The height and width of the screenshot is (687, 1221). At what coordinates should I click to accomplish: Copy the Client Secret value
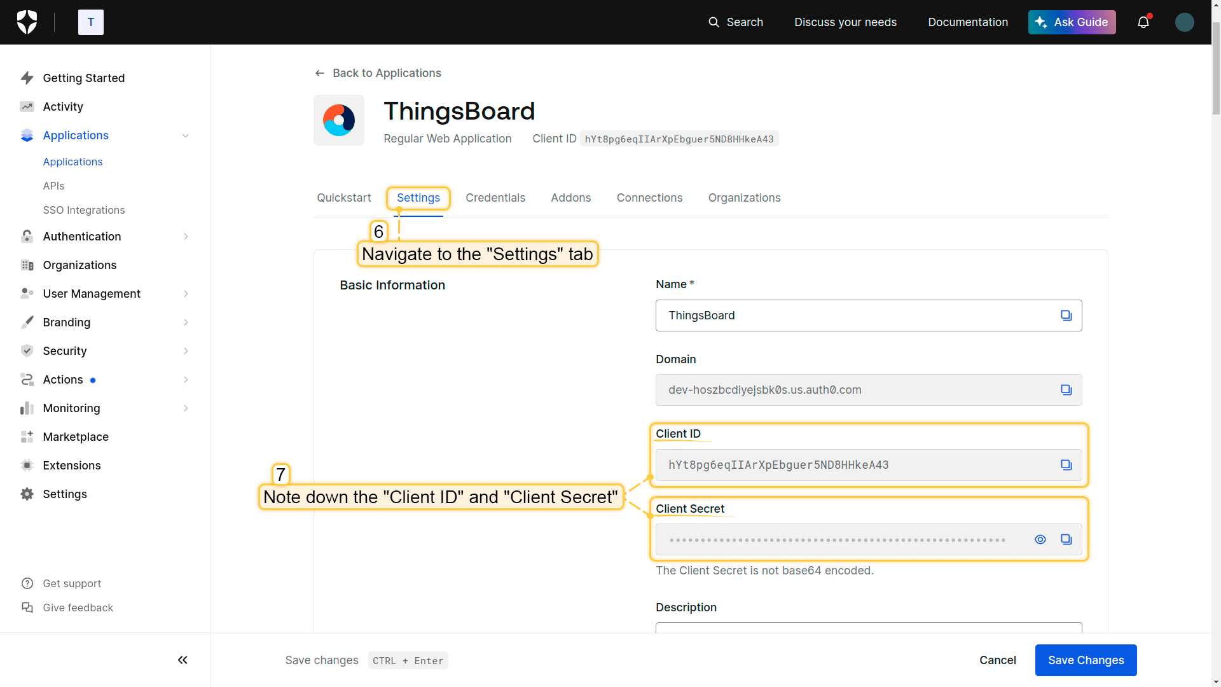1066,539
